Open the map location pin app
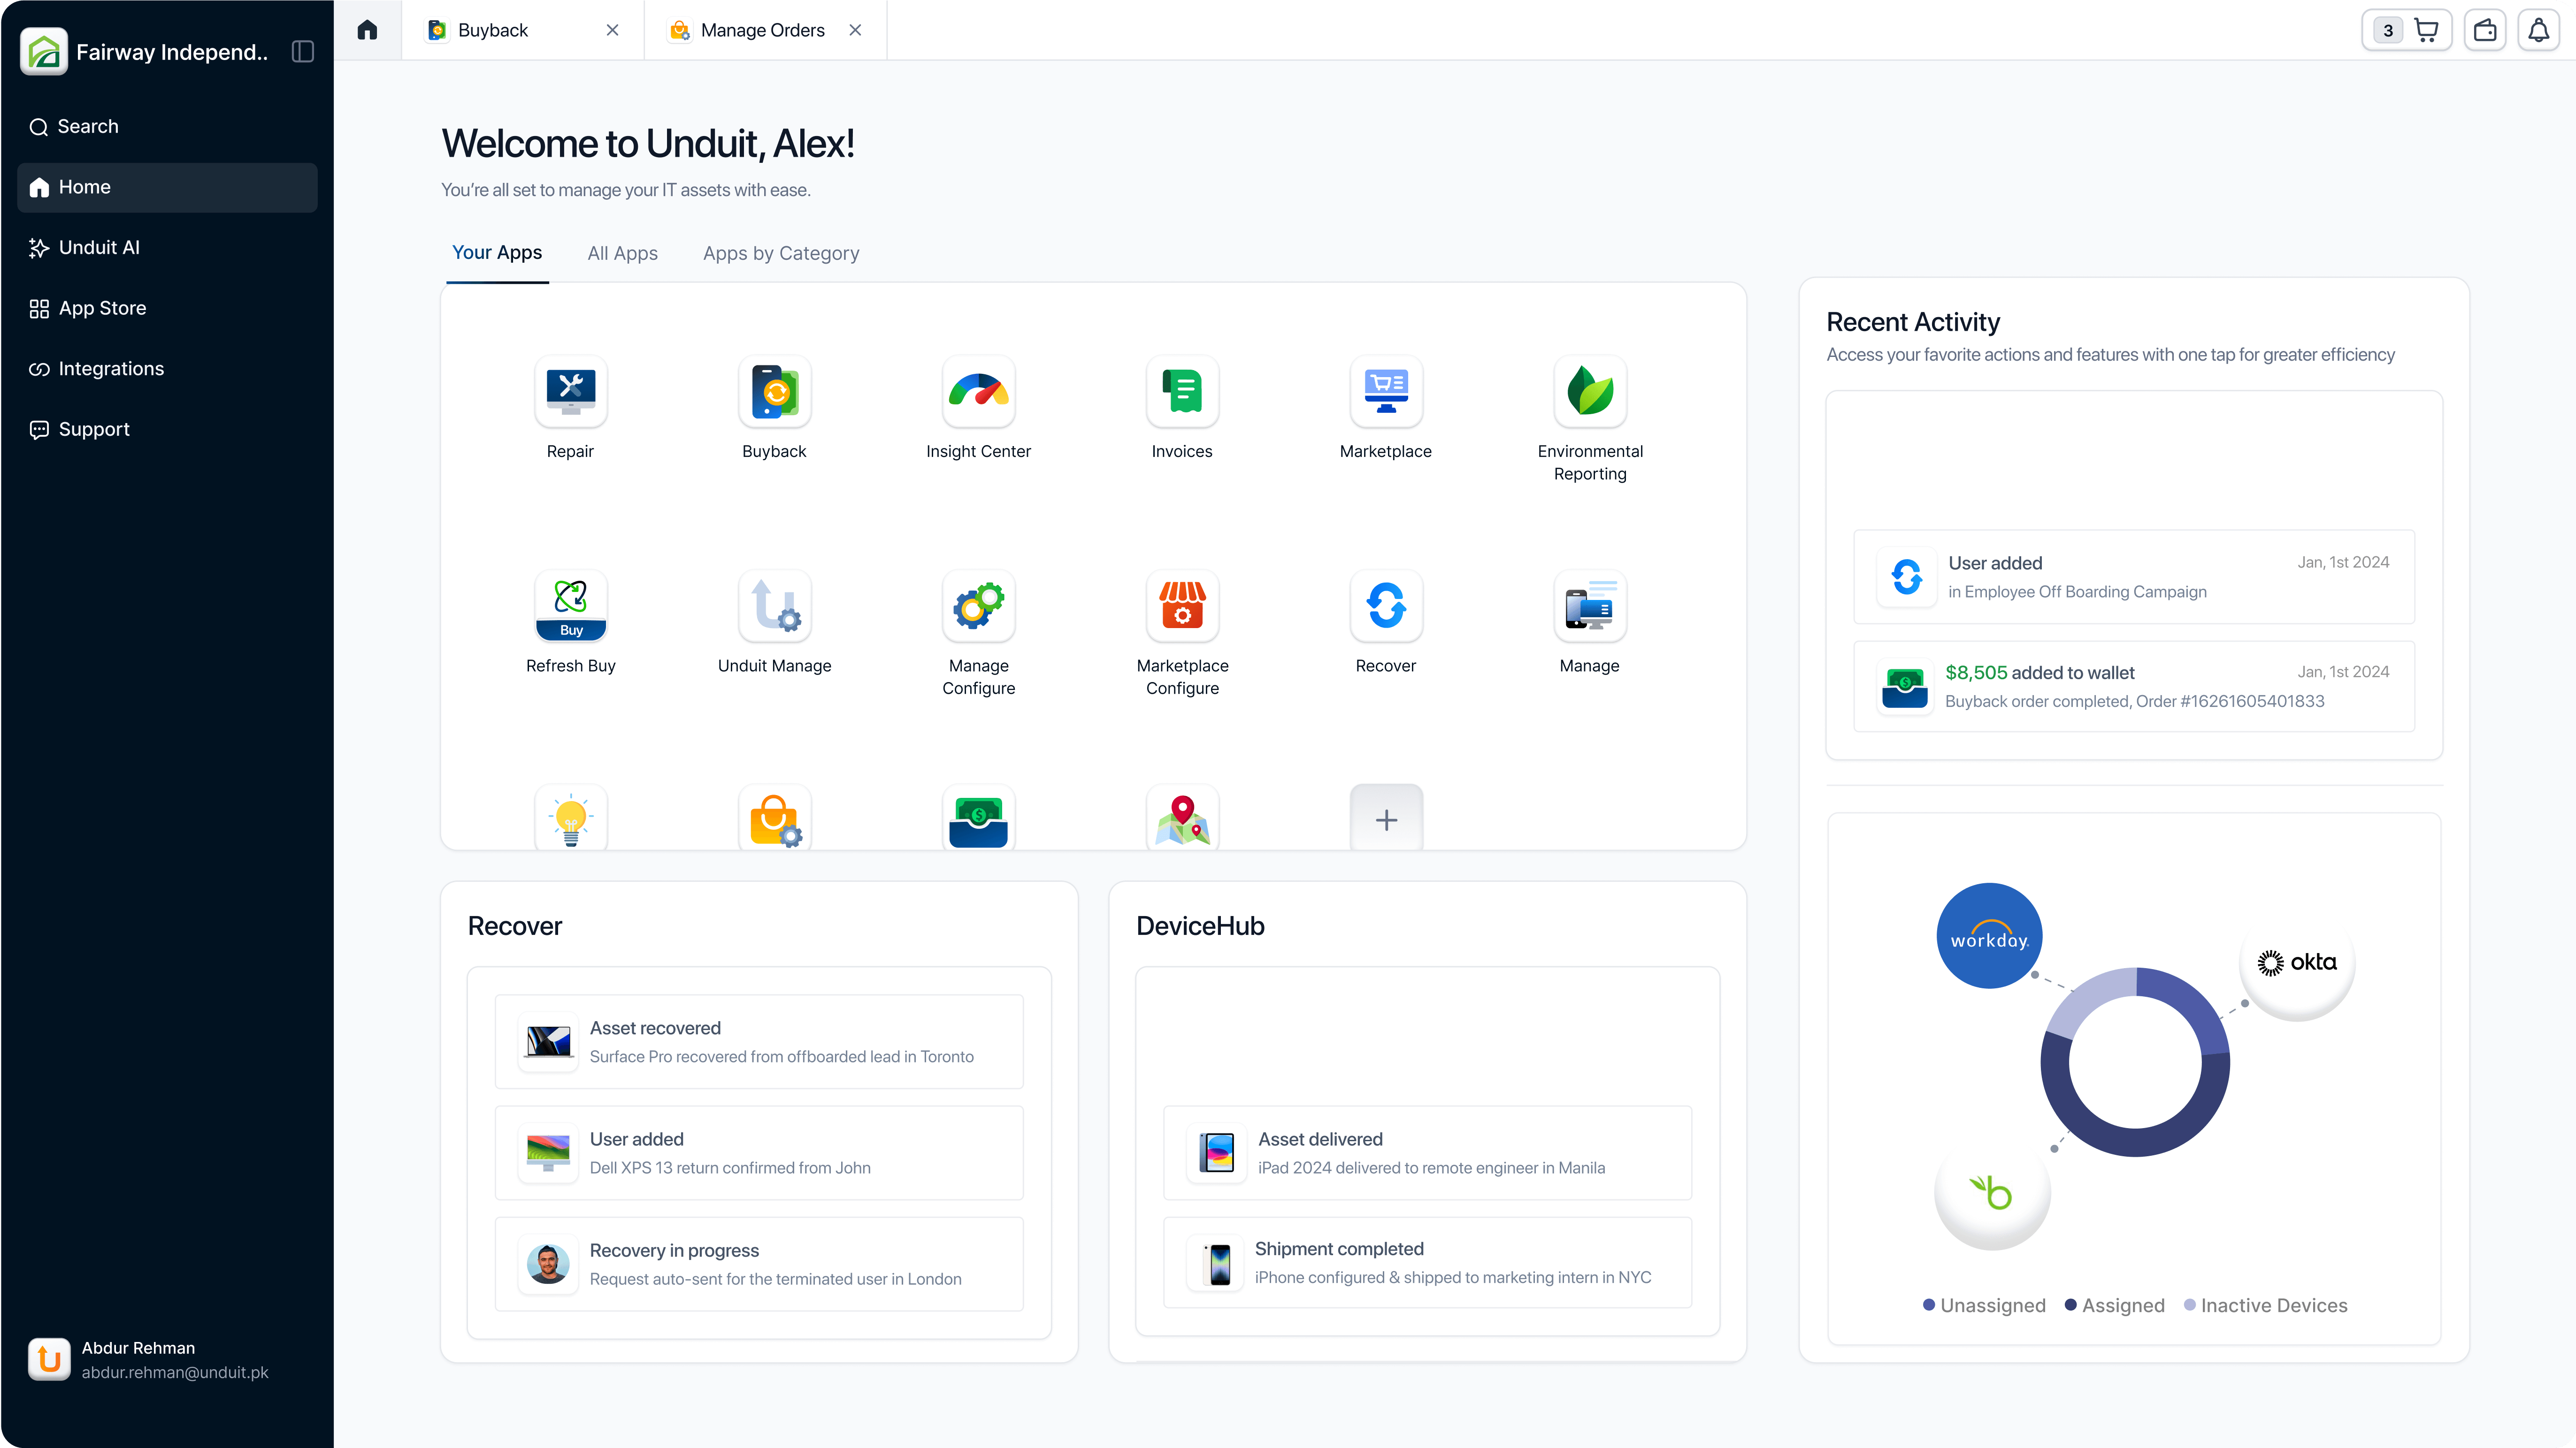2576x1448 pixels. (x=1182, y=819)
